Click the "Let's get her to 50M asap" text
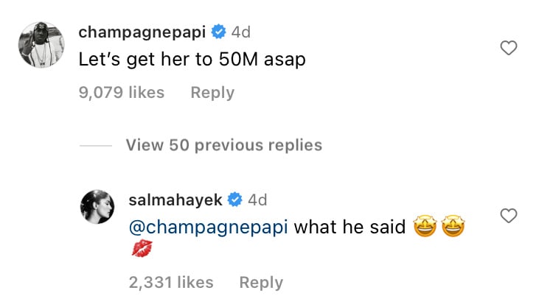 pos(192,60)
